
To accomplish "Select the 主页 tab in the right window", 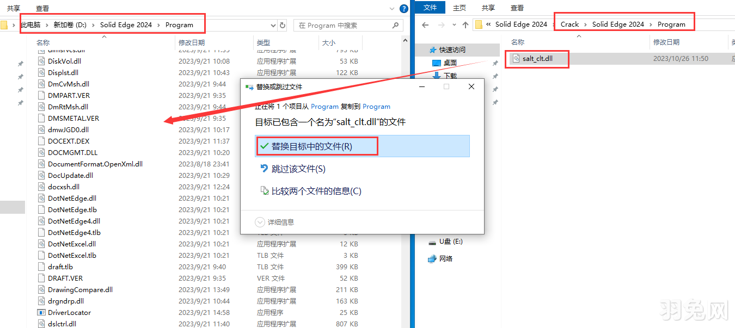I will [x=460, y=8].
